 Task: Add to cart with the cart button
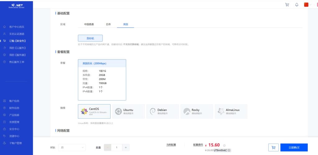click(273, 148)
